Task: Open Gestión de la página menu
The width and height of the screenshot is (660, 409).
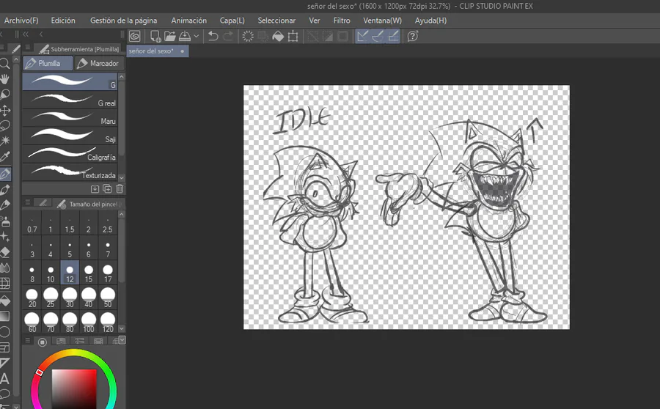Action: (x=123, y=21)
